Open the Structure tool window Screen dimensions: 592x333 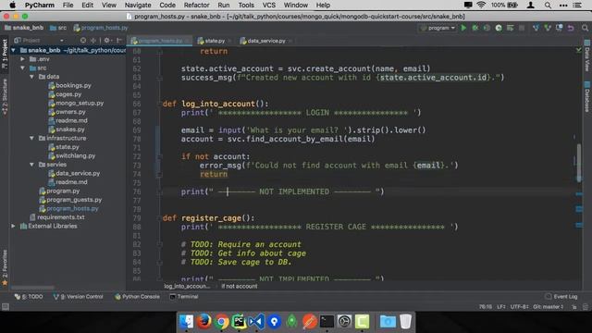[5, 96]
